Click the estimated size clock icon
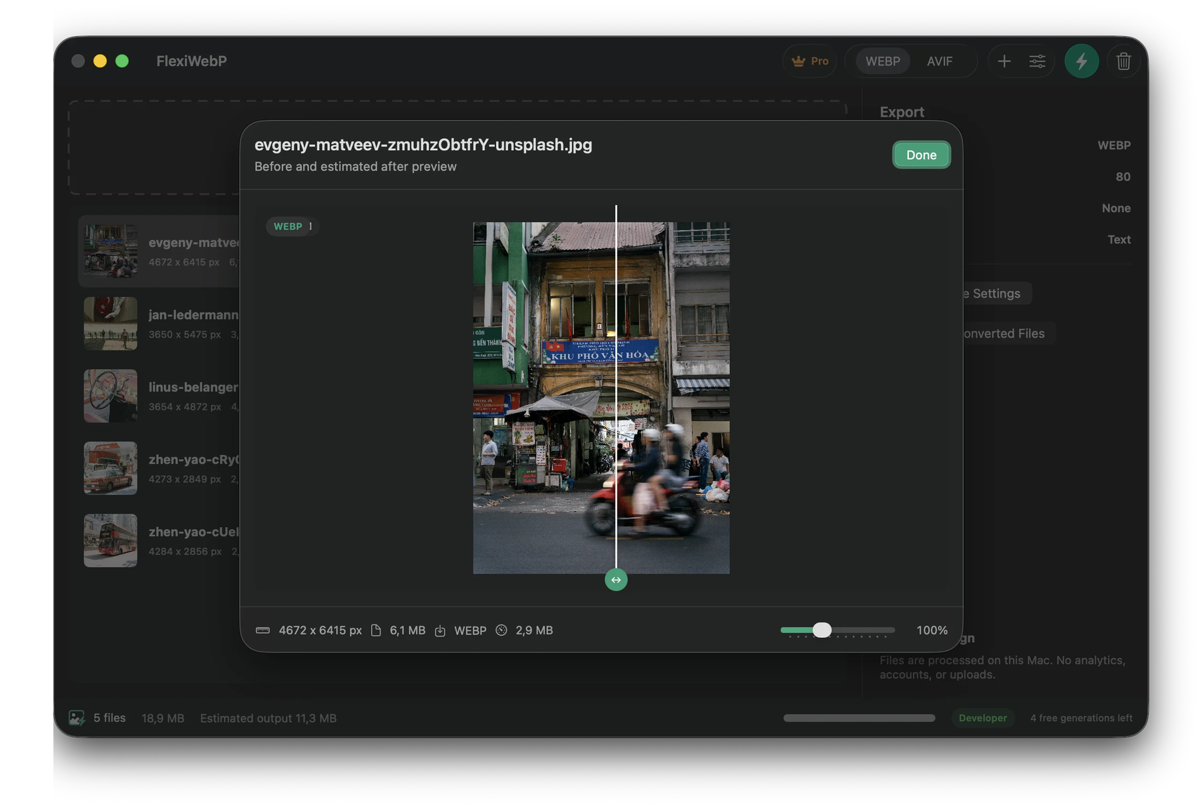The image size is (1202, 808). coord(502,630)
